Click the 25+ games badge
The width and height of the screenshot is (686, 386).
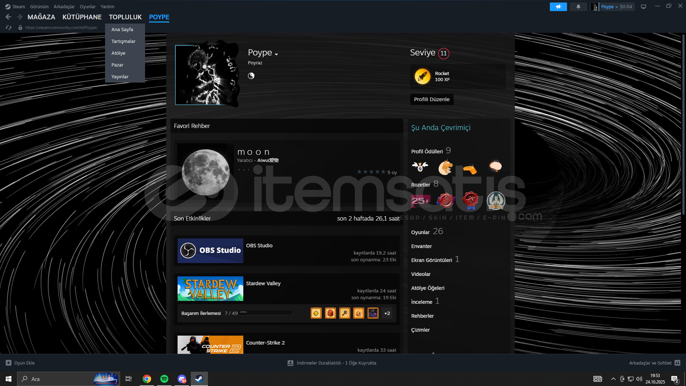[421, 201]
